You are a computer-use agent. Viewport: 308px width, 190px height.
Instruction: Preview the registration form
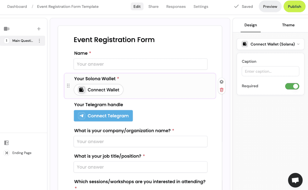(x=270, y=6)
